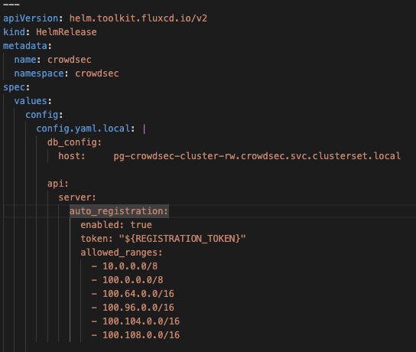Place cursor on name value crowdsec
416x352 pixels.
click(70, 60)
